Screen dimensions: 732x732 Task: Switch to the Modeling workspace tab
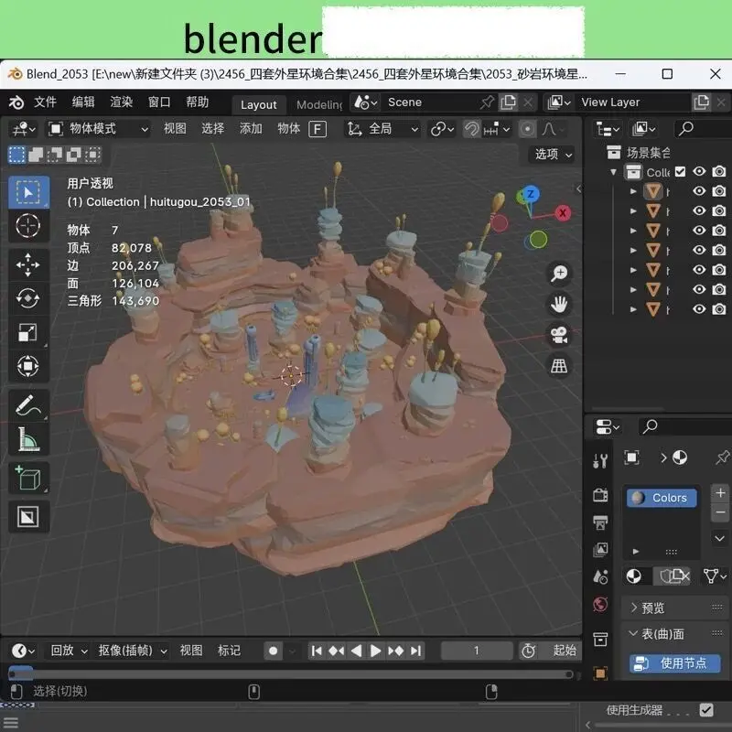click(x=319, y=104)
